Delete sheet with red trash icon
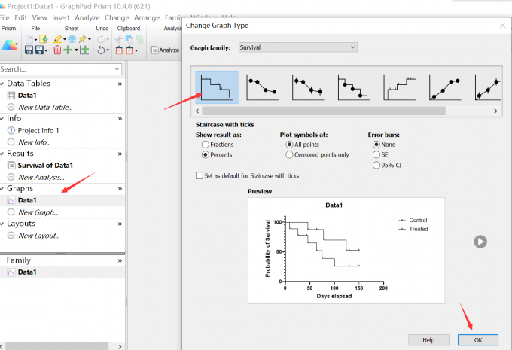512x350 pixels. pyautogui.click(x=57, y=50)
